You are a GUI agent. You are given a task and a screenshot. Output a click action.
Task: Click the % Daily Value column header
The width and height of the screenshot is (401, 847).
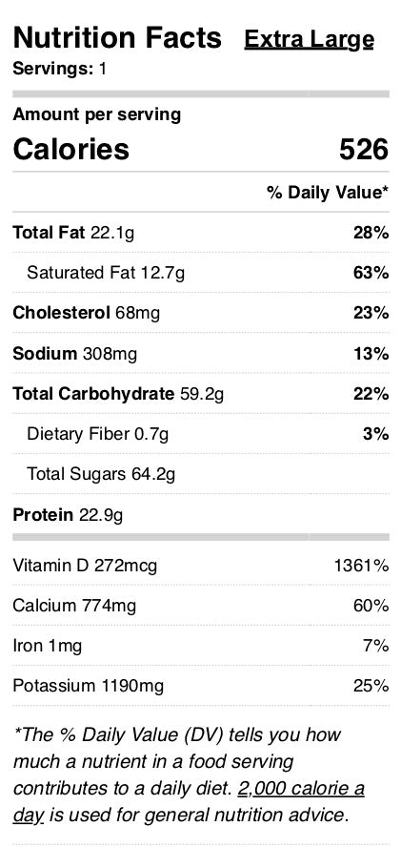(x=328, y=193)
